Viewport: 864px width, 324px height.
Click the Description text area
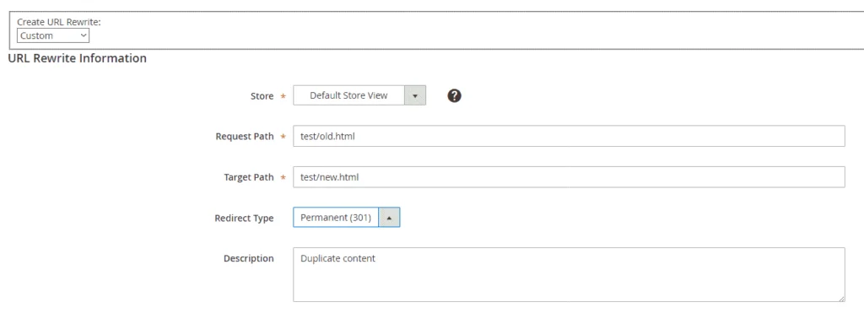pyautogui.click(x=569, y=274)
